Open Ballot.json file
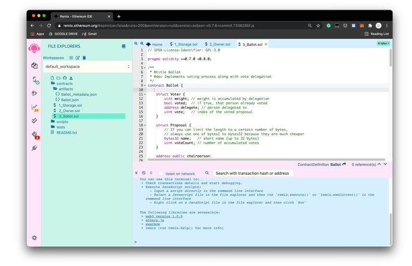The width and height of the screenshot is (412, 266). click(x=67, y=100)
